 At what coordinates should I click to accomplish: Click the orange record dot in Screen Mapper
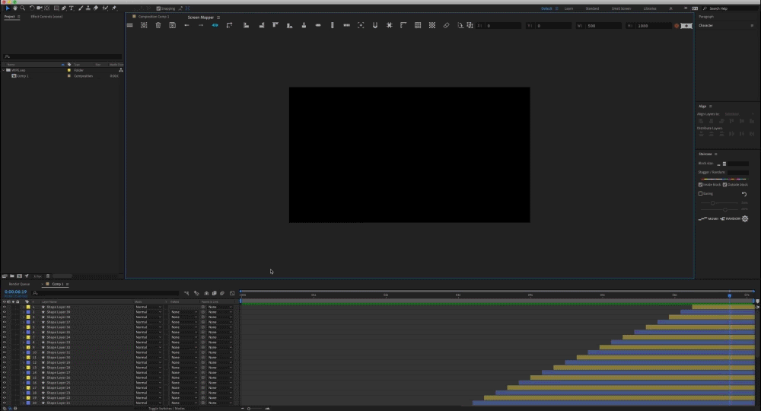pos(677,26)
